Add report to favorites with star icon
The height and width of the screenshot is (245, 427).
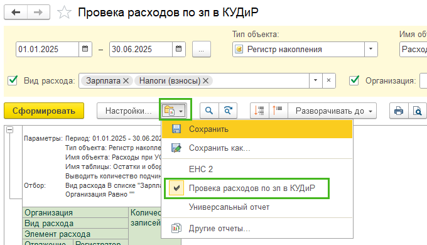[x=64, y=13]
